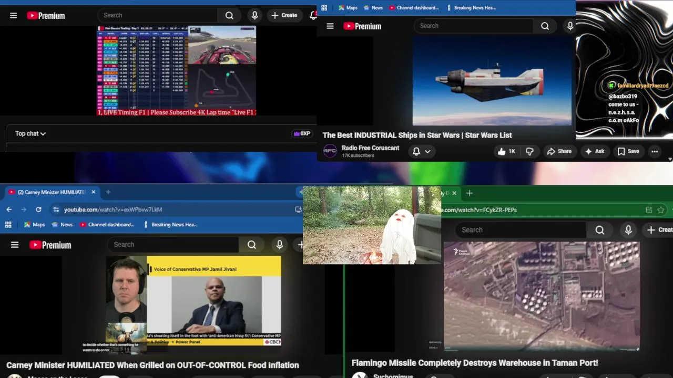Open the hamburger menu in the Star Wars window
This screenshot has width=673, height=378.
click(330, 26)
